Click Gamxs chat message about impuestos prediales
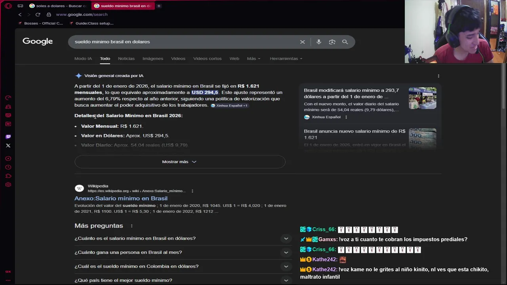This screenshot has width=507, height=285. click(383, 239)
